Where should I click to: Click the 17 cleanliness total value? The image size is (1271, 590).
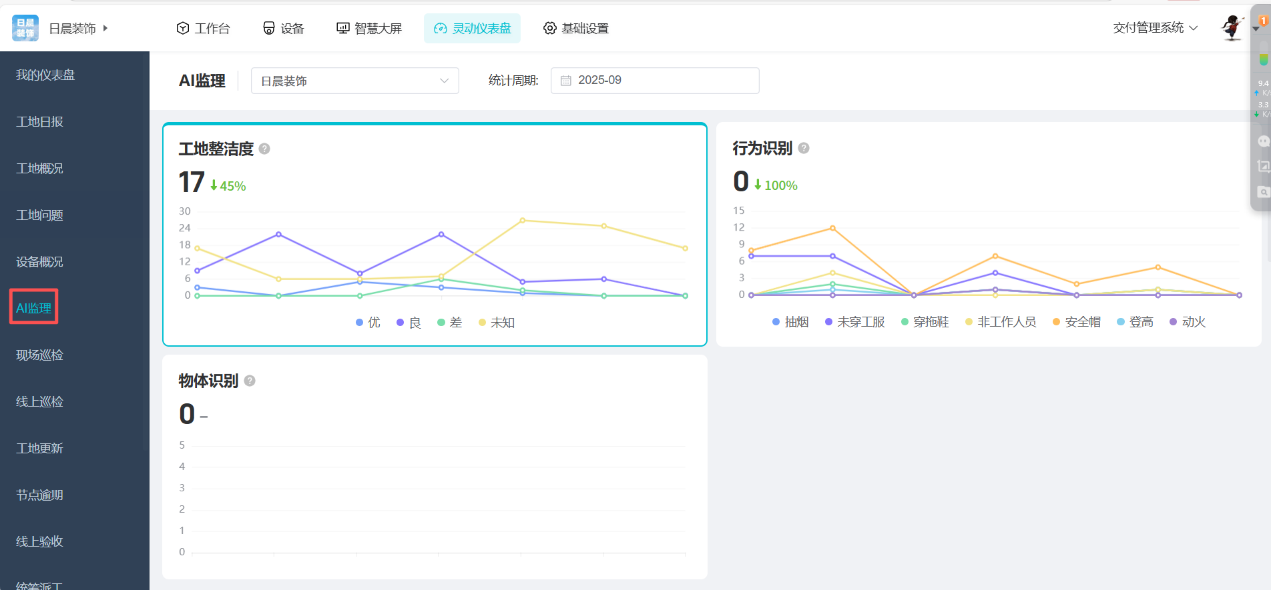pyautogui.click(x=192, y=183)
